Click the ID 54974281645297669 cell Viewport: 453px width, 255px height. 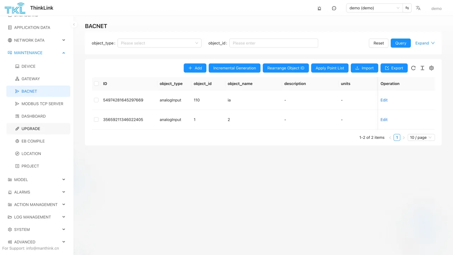click(x=123, y=100)
